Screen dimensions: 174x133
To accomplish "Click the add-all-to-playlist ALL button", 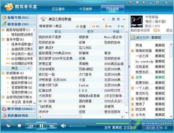I will (x=108, y=26).
